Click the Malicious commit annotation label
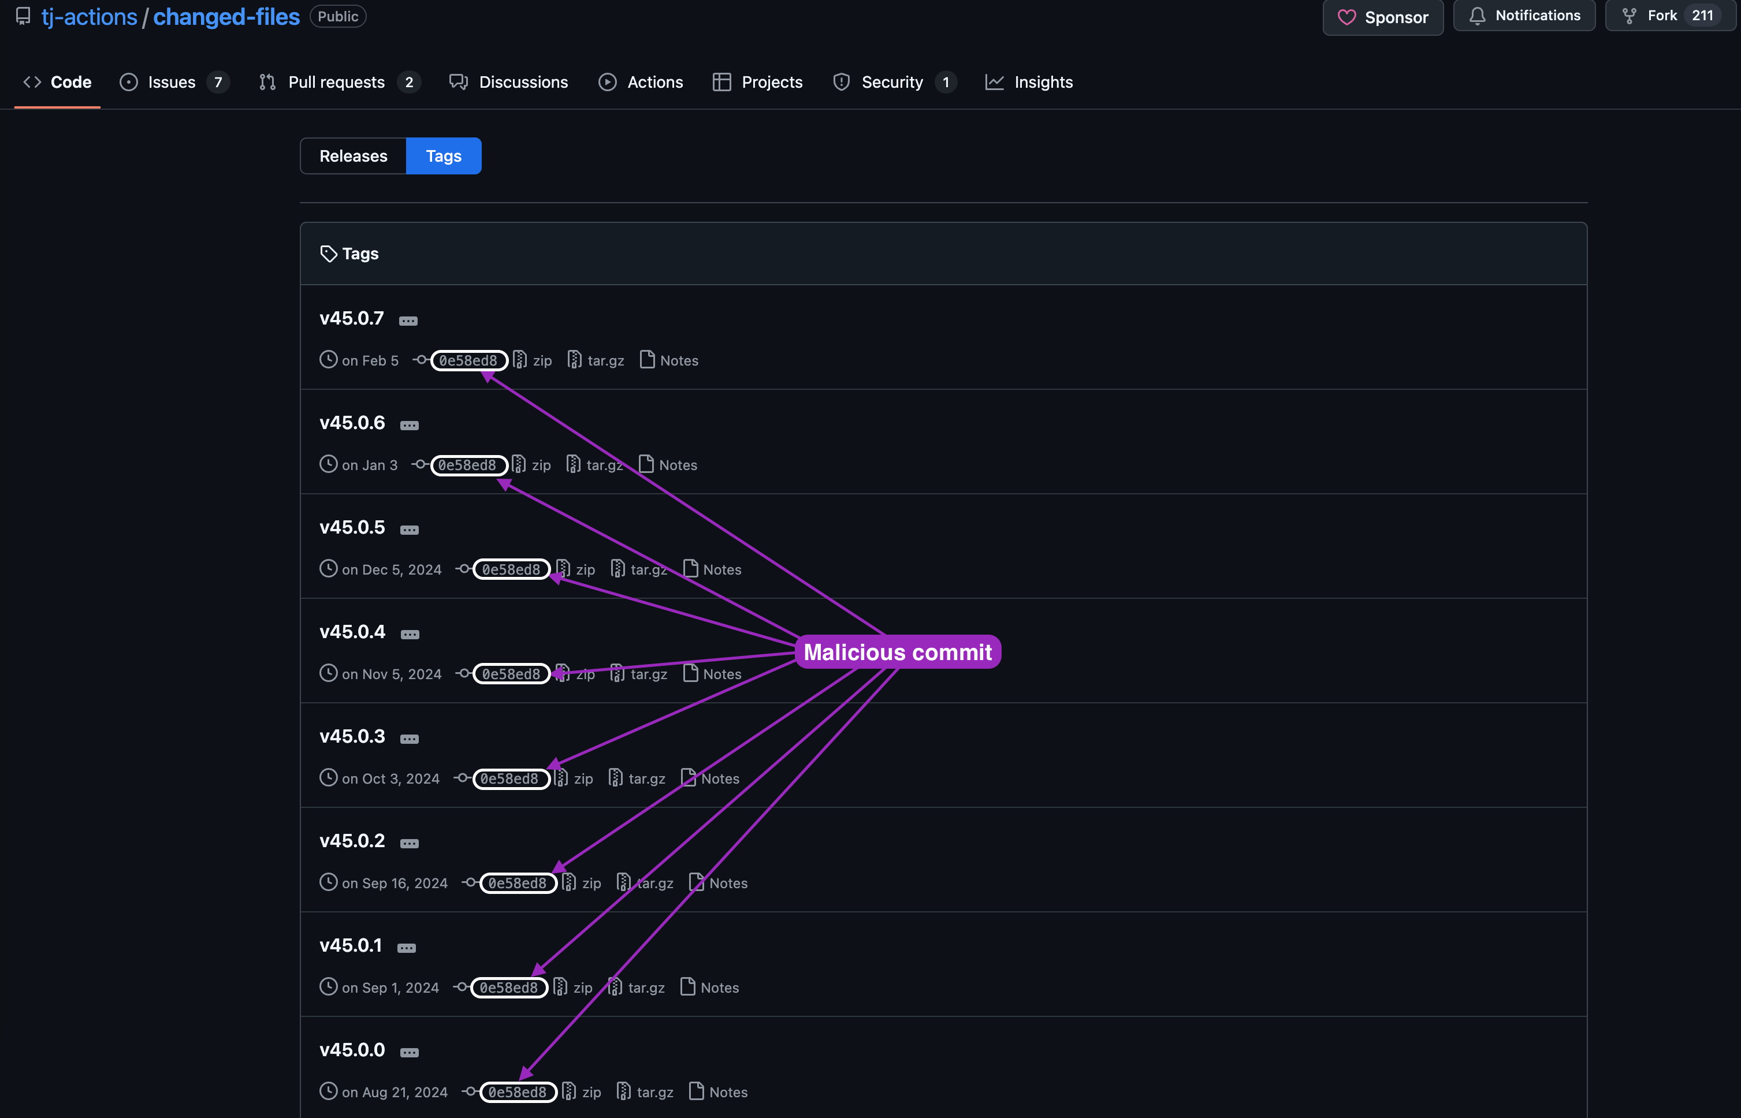 tap(898, 652)
